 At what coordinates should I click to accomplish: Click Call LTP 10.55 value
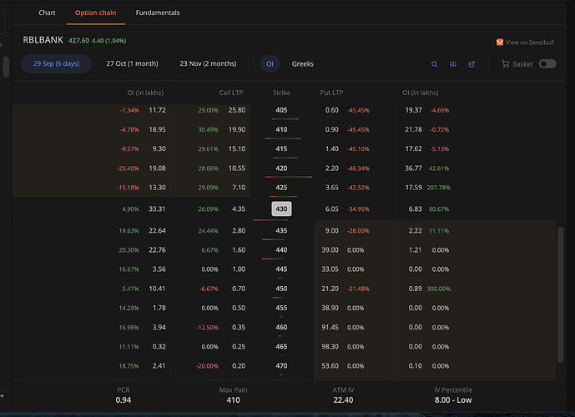click(x=236, y=168)
